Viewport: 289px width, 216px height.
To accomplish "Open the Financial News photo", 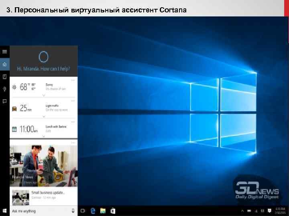I will 43,166.
